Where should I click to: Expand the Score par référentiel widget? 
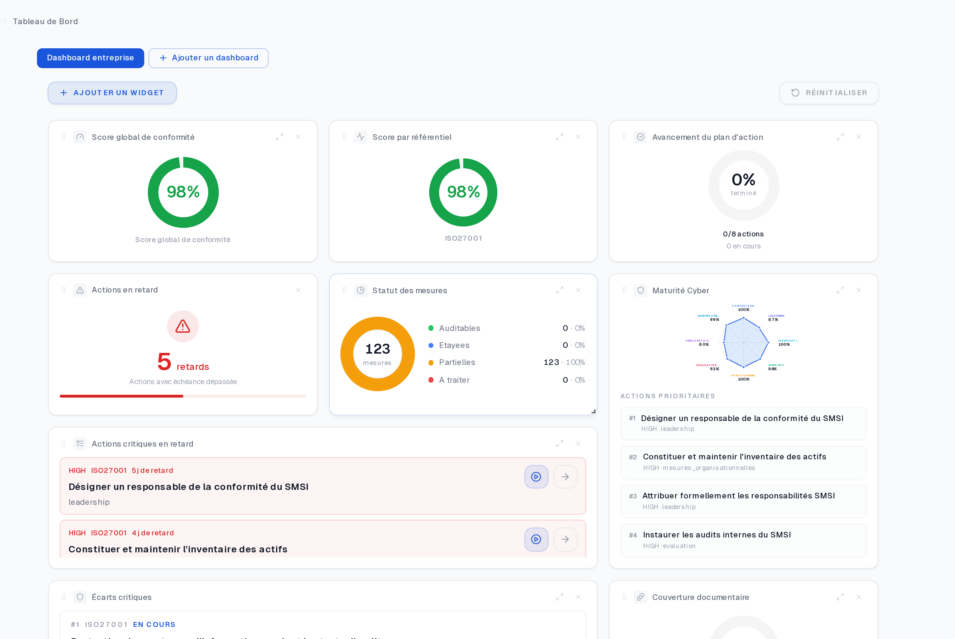coord(560,137)
